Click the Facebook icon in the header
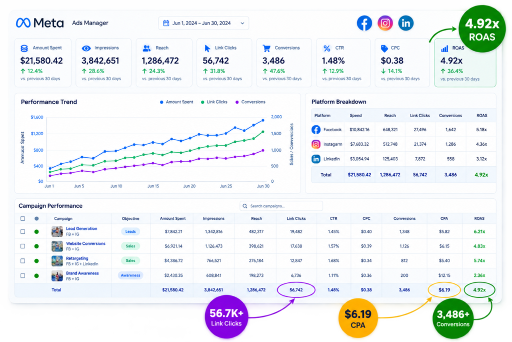 (x=364, y=23)
